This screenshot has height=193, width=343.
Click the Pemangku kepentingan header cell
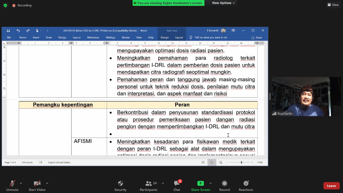63,105
